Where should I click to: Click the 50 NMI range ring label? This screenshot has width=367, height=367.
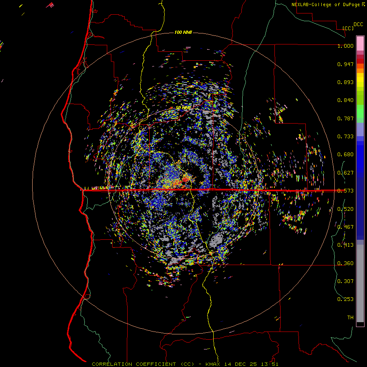[183, 108]
